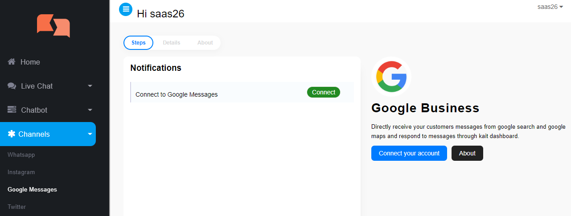Click the Notifications heading
571x216 pixels.
[156, 68]
